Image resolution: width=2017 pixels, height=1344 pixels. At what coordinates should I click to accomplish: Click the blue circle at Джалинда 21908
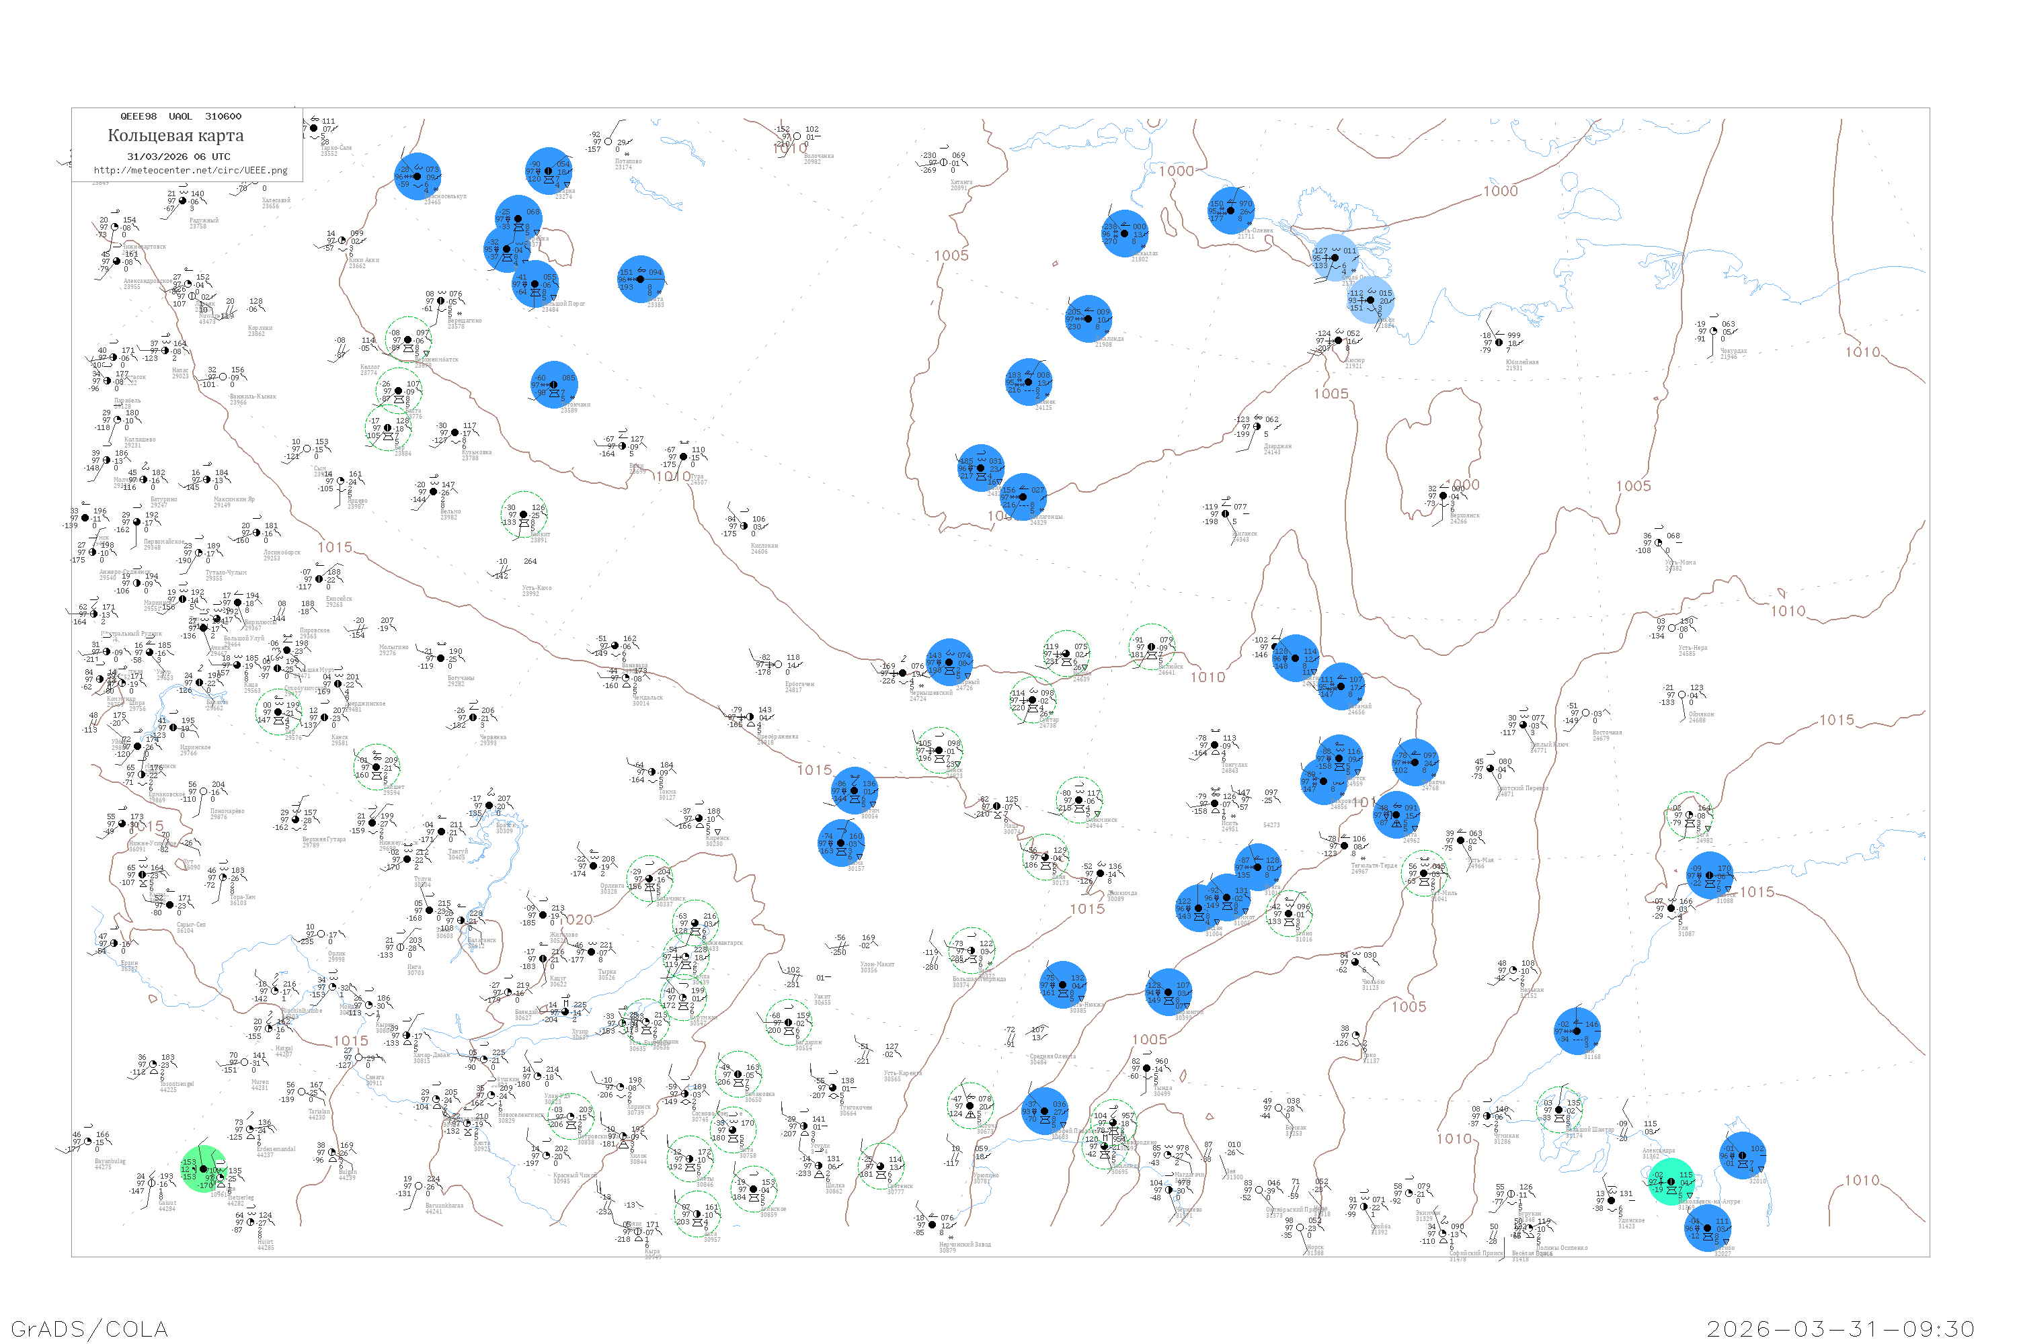1089,319
